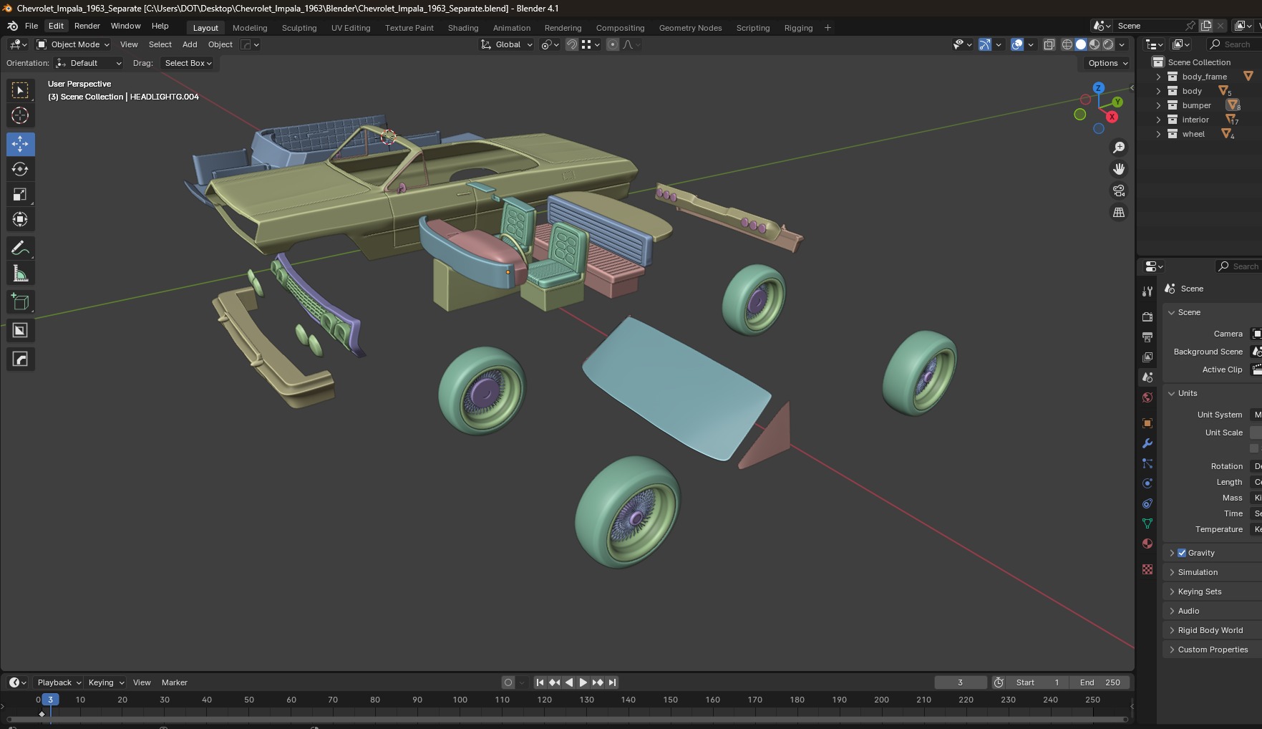
Task: Open the Modifiers wrench tab
Action: click(x=1147, y=443)
